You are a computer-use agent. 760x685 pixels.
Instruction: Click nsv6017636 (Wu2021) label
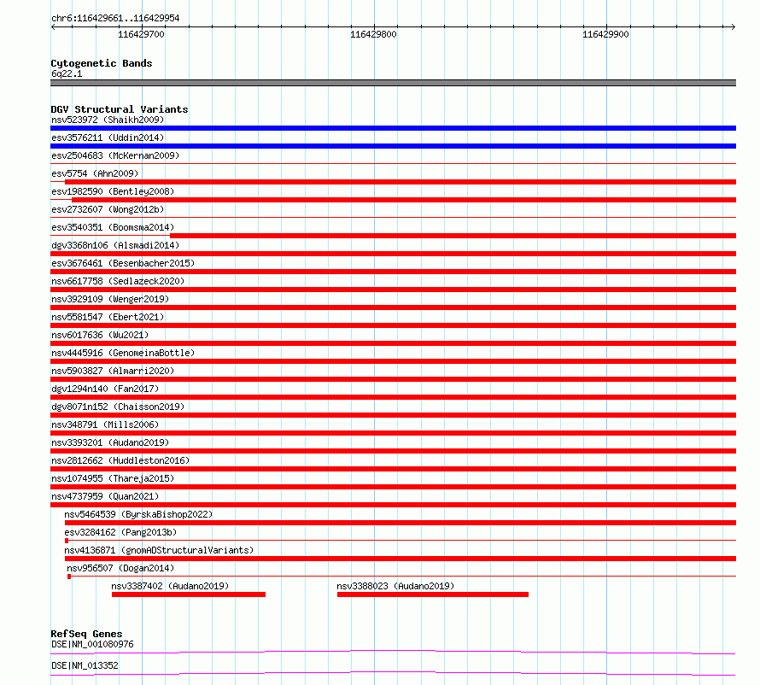click(x=100, y=335)
